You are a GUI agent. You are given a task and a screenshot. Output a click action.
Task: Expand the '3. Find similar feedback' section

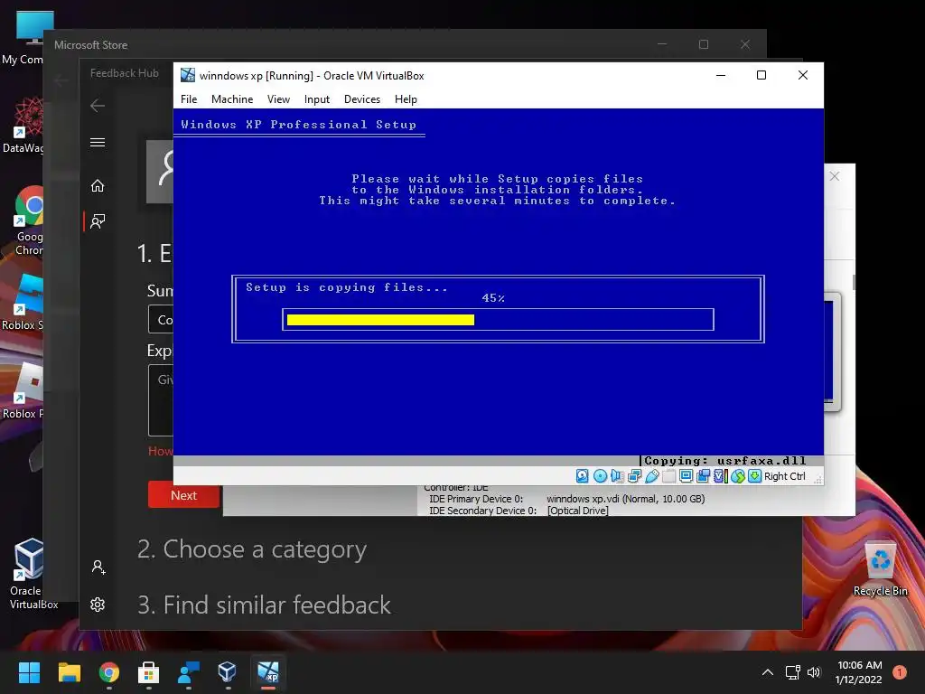[264, 605]
